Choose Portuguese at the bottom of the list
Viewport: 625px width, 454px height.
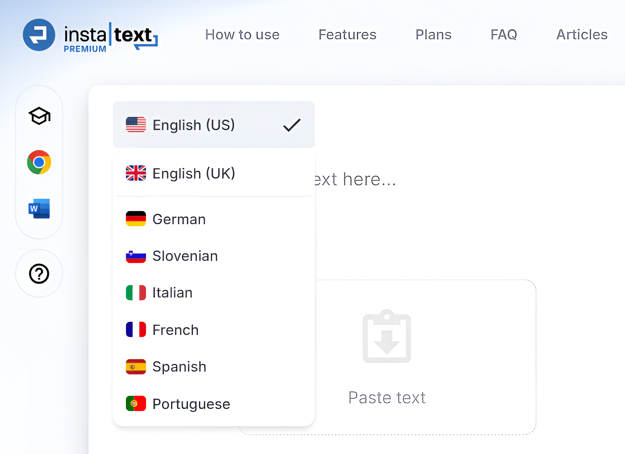(191, 404)
